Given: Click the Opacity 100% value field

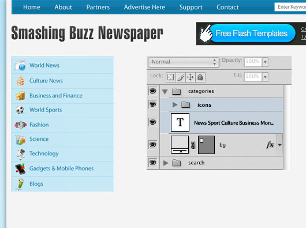Looking at the screenshot, I should tap(253, 62).
